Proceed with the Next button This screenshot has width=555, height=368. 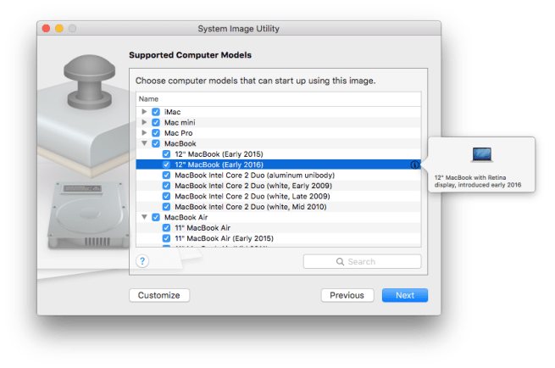pos(405,295)
